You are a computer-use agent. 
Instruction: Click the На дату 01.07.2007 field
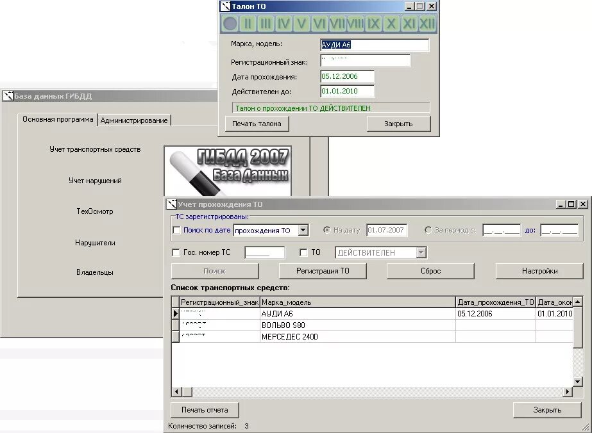coord(387,230)
